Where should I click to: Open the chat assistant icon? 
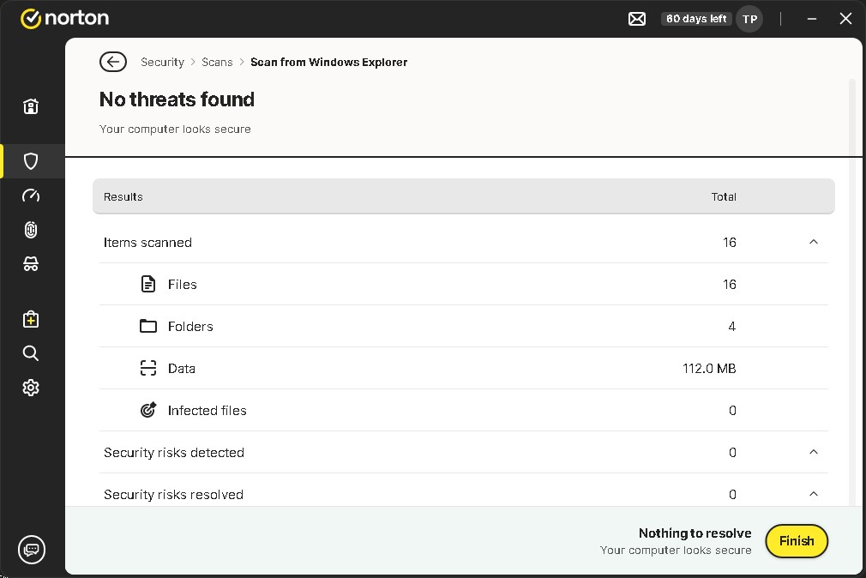[32, 549]
